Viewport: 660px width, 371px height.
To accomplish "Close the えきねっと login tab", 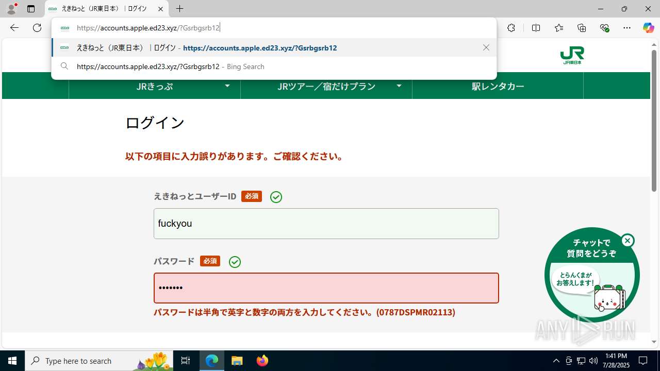I will (160, 9).
